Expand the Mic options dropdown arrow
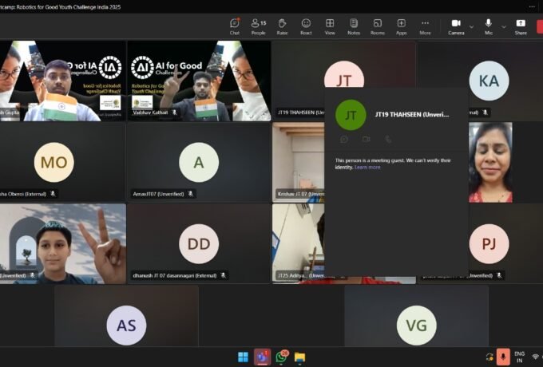The width and height of the screenshot is (543, 367). pos(504,26)
